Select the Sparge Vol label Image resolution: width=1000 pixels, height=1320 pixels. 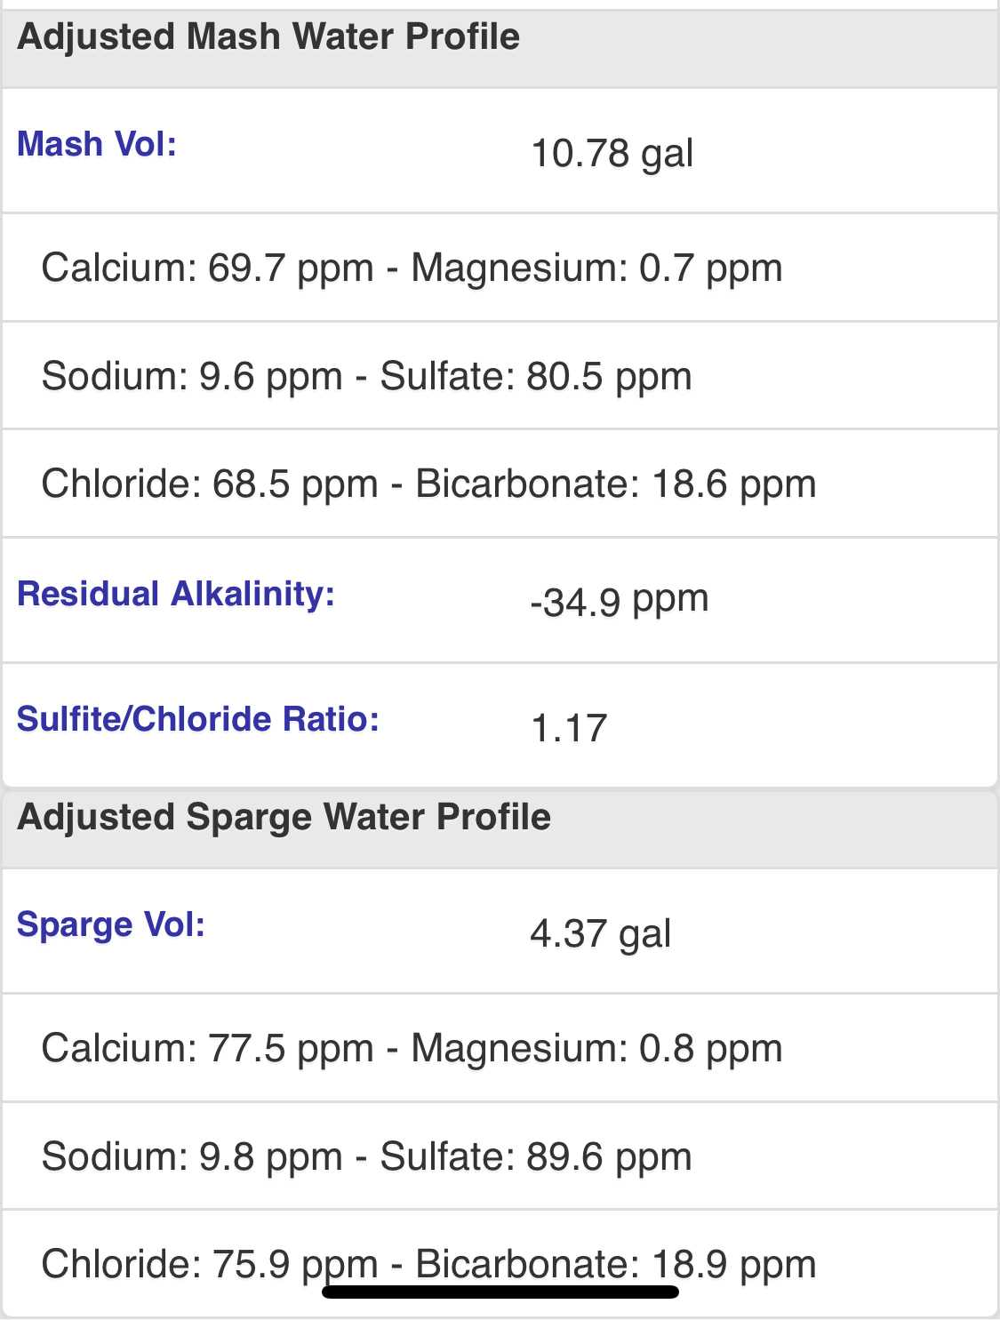point(111,925)
